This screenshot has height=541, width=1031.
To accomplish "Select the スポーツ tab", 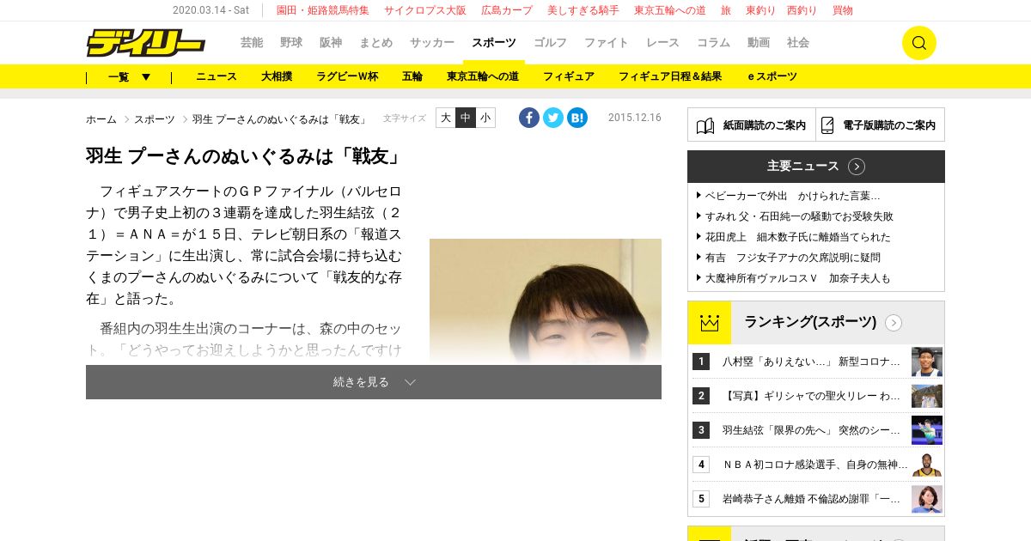I will pyautogui.click(x=494, y=43).
